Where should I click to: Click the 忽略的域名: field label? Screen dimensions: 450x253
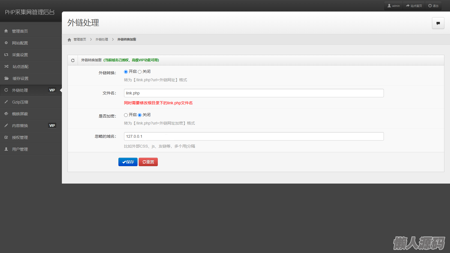coord(105,137)
